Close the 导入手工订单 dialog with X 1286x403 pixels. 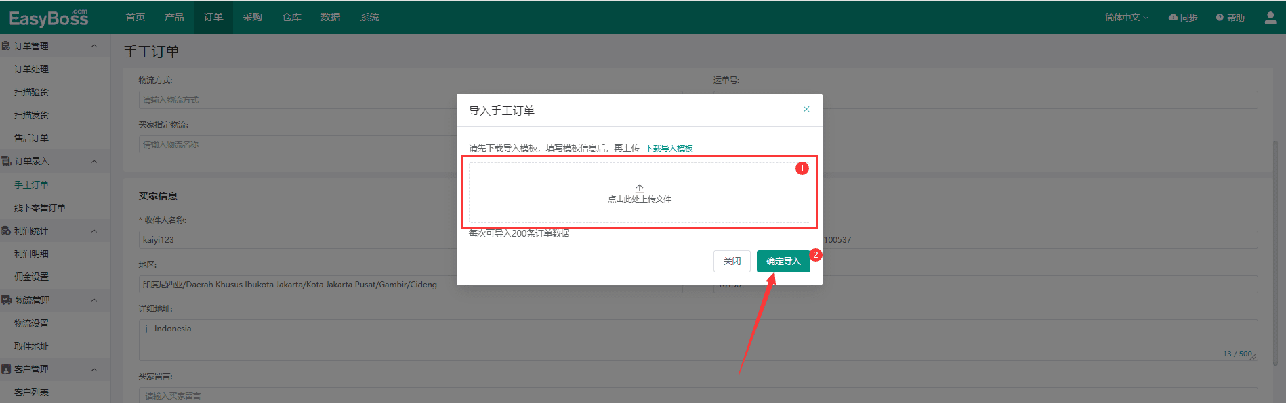pyautogui.click(x=806, y=109)
